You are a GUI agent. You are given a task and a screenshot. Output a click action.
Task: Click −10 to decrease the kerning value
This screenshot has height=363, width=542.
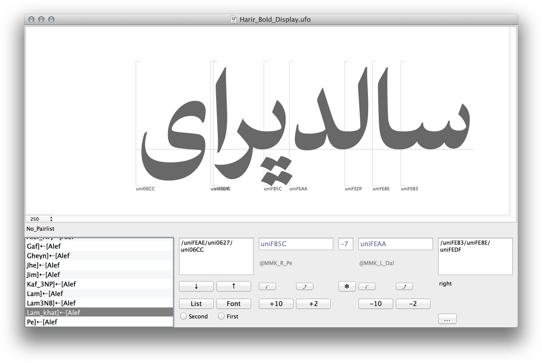tap(376, 303)
